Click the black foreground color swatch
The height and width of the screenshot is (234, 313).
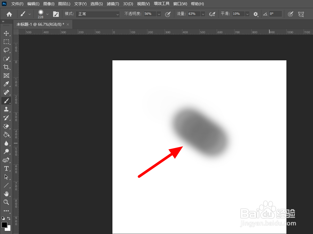point(4,225)
